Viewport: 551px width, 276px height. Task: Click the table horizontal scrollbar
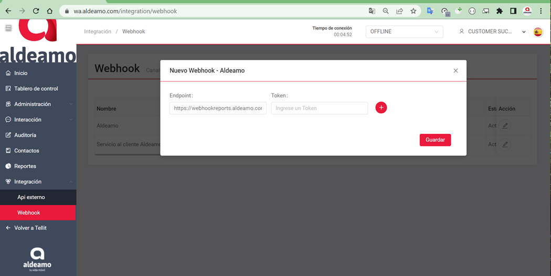[127, 154]
